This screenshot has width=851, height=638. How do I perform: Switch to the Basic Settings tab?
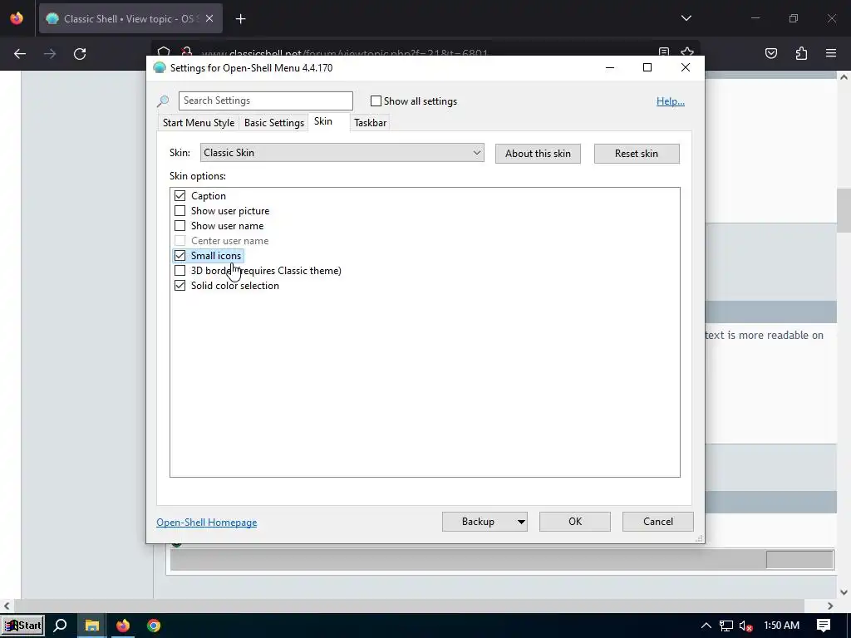tap(274, 123)
